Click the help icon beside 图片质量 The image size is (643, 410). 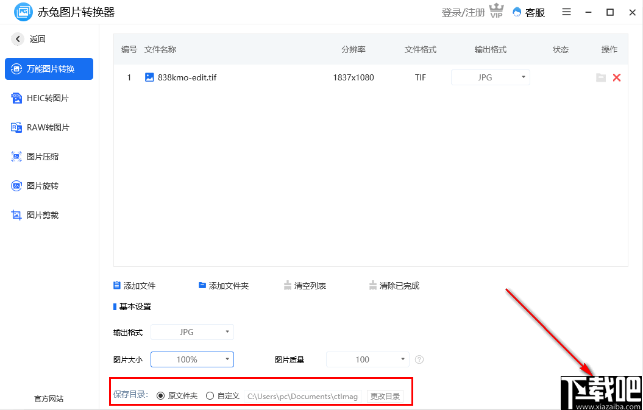[x=419, y=359]
